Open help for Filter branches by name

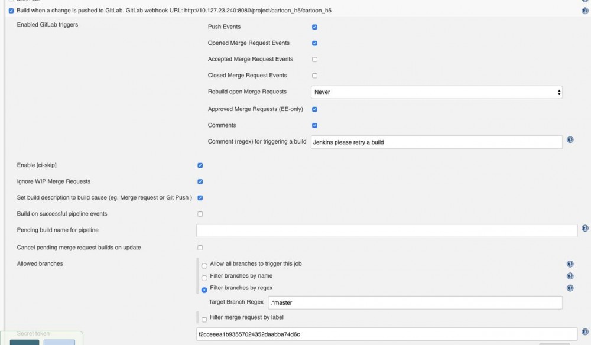point(570,276)
